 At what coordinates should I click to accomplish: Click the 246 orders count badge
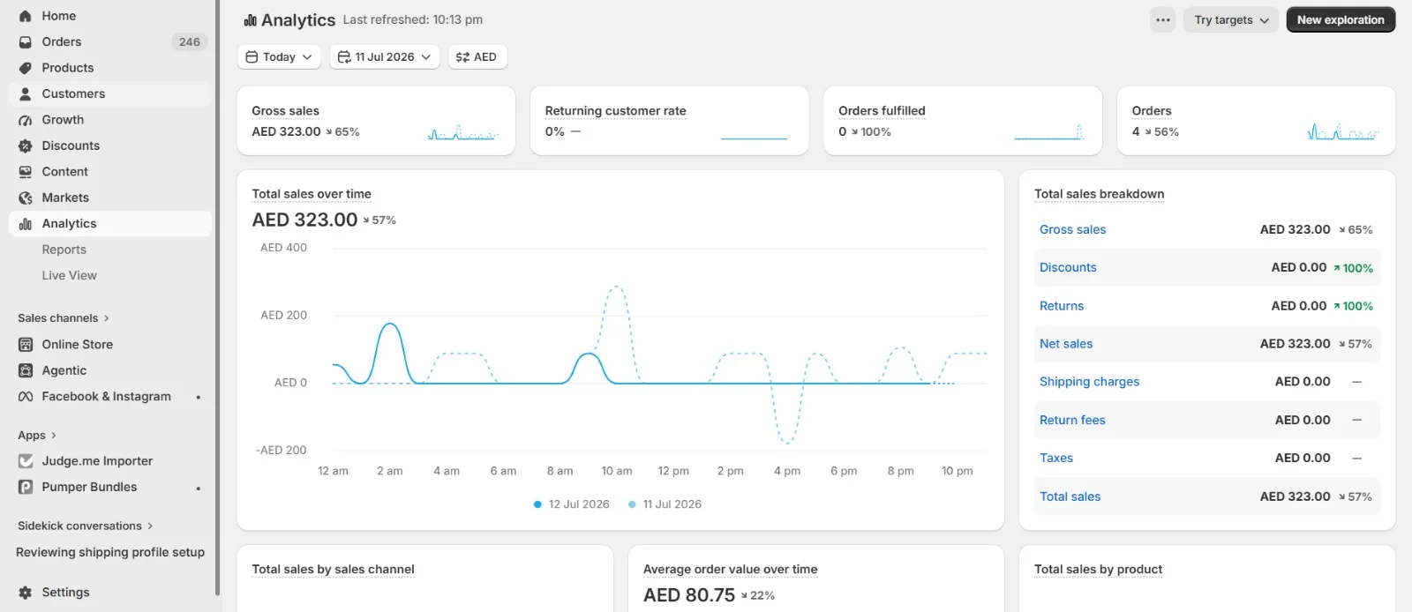[x=189, y=41]
